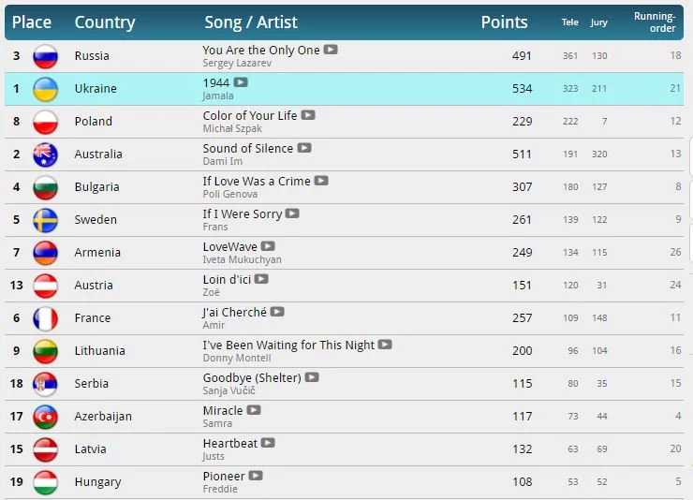Play video for You Are the Only One
693x500 pixels.
(331, 50)
